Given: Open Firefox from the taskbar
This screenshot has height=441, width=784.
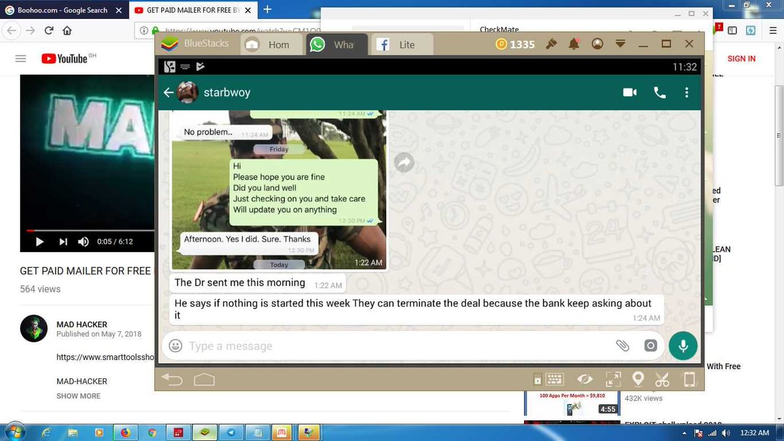Looking at the screenshot, I should (126, 433).
